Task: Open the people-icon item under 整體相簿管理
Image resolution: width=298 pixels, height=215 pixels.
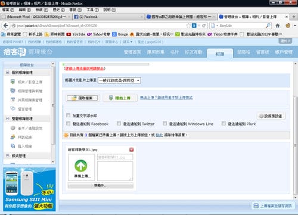Action: pos(21,137)
